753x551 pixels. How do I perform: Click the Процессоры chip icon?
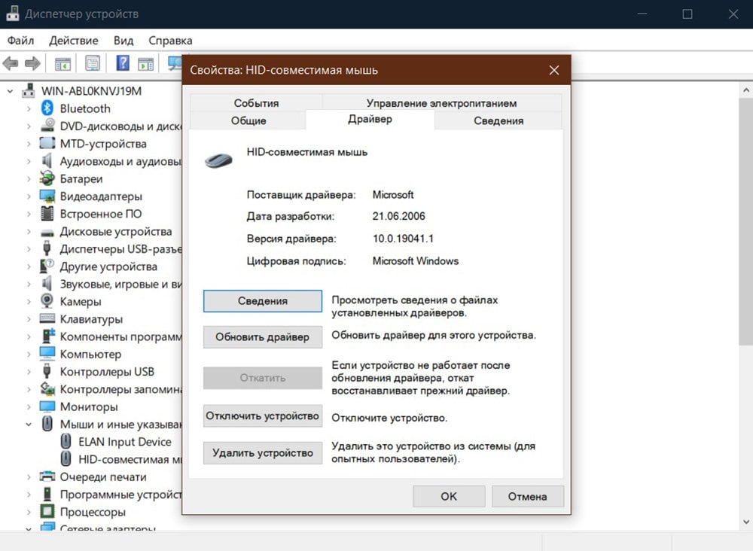(x=47, y=511)
